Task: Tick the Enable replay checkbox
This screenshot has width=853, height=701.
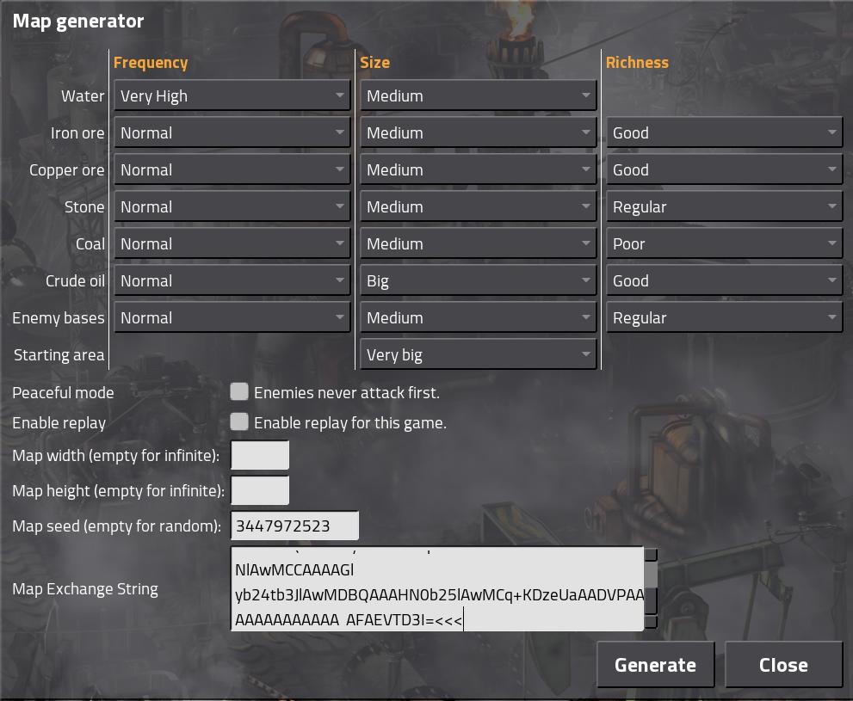Action: (x=239, y=421)
